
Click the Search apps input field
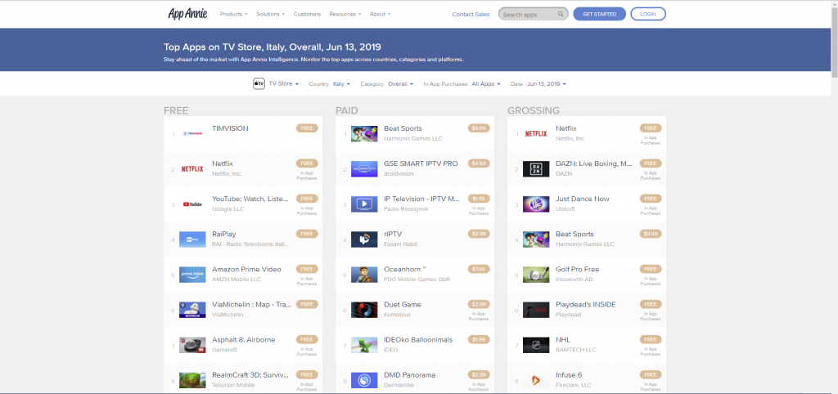528,14
